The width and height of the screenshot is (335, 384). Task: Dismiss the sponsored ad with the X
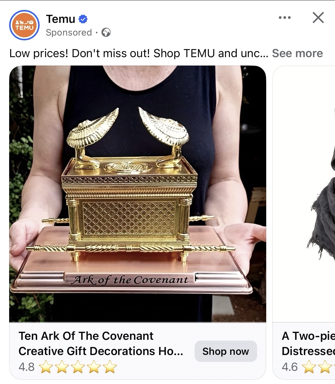(x=318, y=18)
